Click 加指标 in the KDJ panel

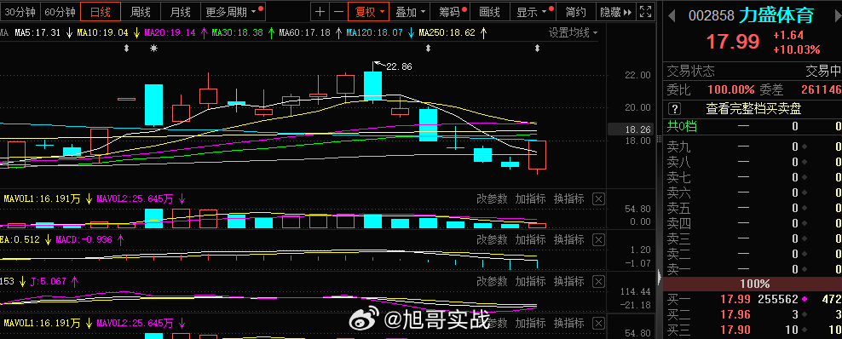531,281
